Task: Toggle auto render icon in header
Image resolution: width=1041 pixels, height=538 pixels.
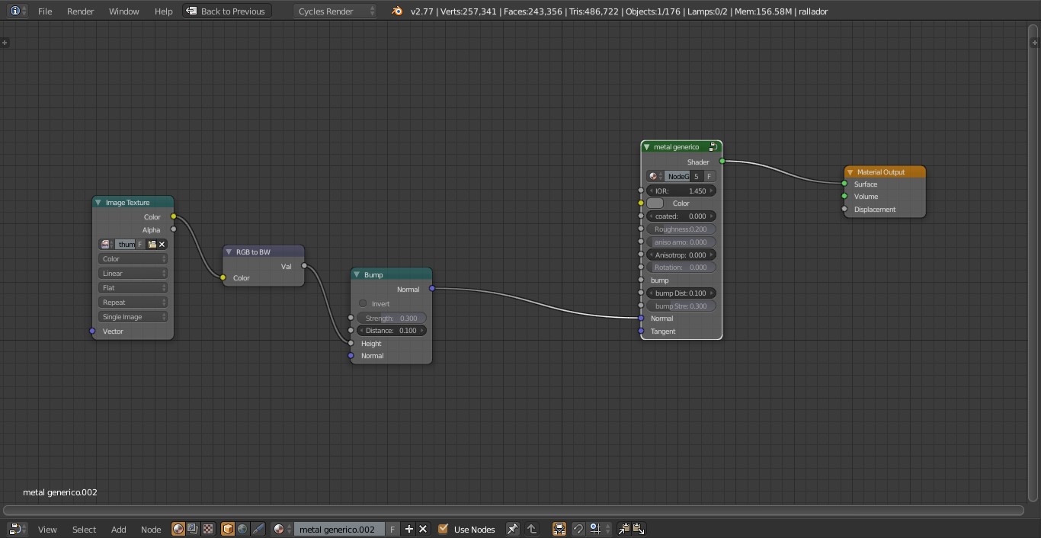Action: coord(559,529)
